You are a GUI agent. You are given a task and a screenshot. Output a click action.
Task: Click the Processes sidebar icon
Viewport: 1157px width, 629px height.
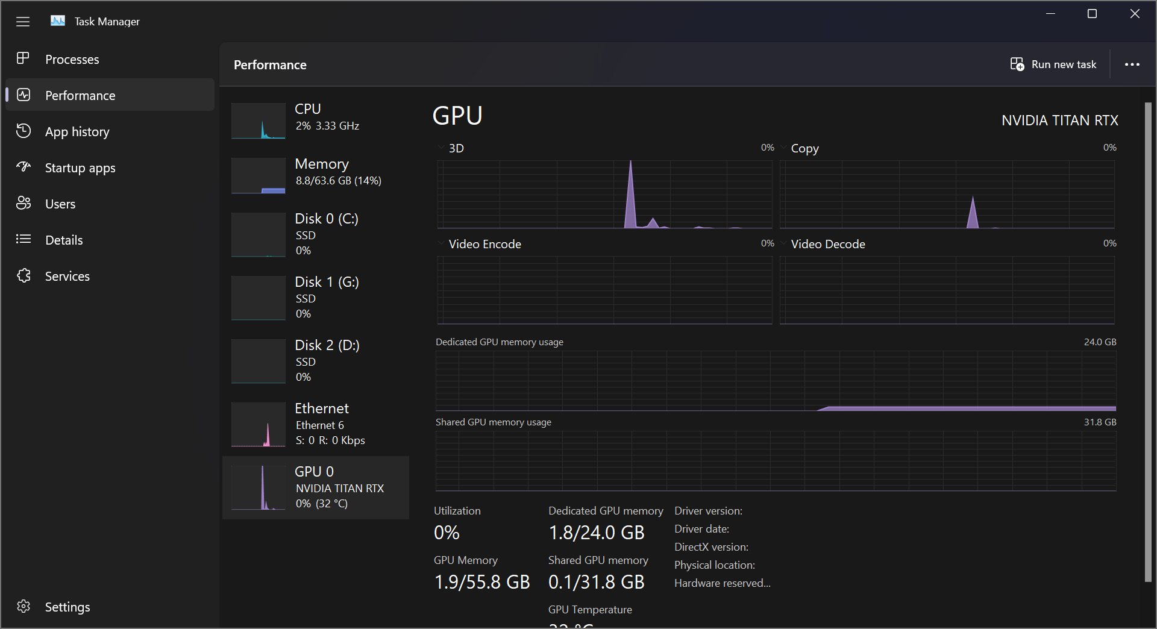point(24,58)
